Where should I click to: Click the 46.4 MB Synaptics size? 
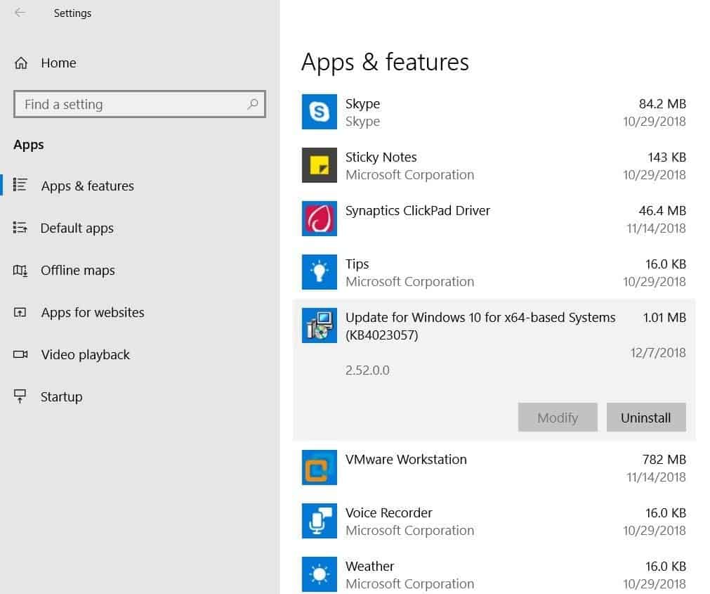click(x=662, y=211)
